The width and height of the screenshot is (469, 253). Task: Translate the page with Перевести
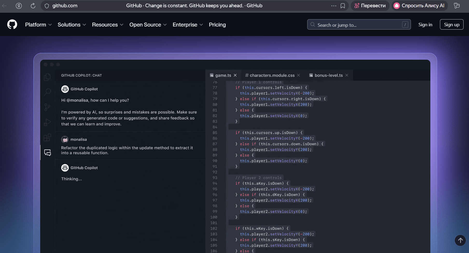[x=370, y=6]
